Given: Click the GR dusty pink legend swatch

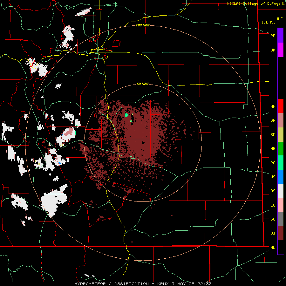Looking at the screenshot, I should point(281,120).
